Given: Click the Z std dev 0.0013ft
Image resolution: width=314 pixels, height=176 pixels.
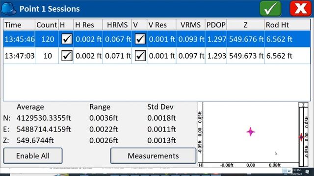Looking at the screenshot, I should pyautogui.click(x=161, y=140).
